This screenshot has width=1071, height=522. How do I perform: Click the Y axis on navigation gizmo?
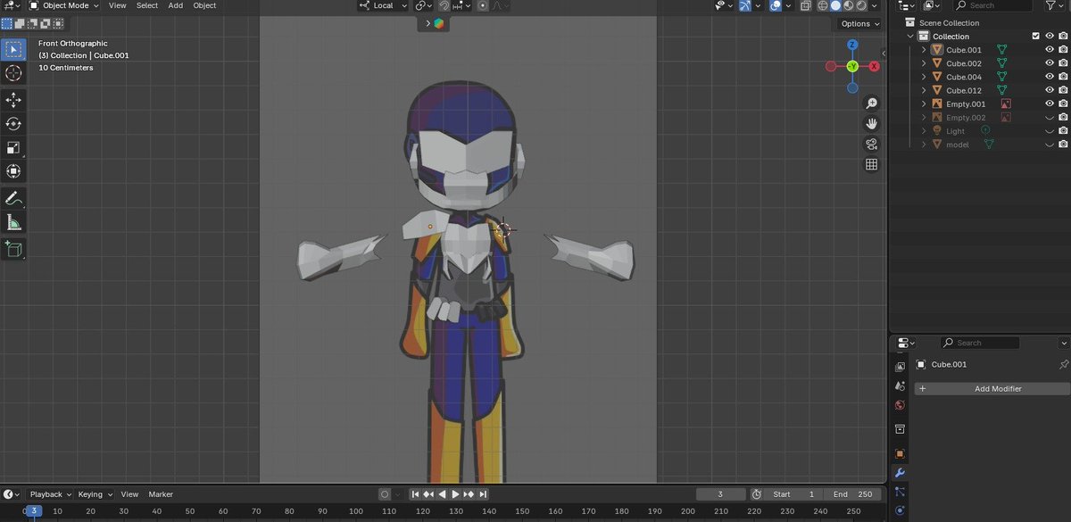(852, 66)
